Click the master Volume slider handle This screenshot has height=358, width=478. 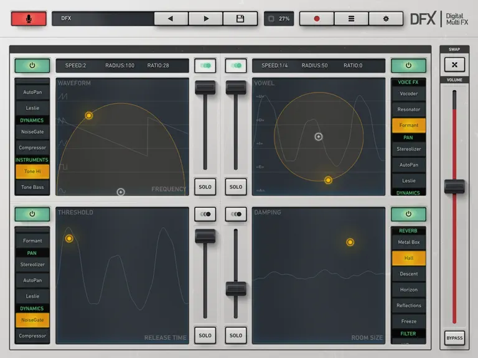pyautogui.click(x=454, y=186)
